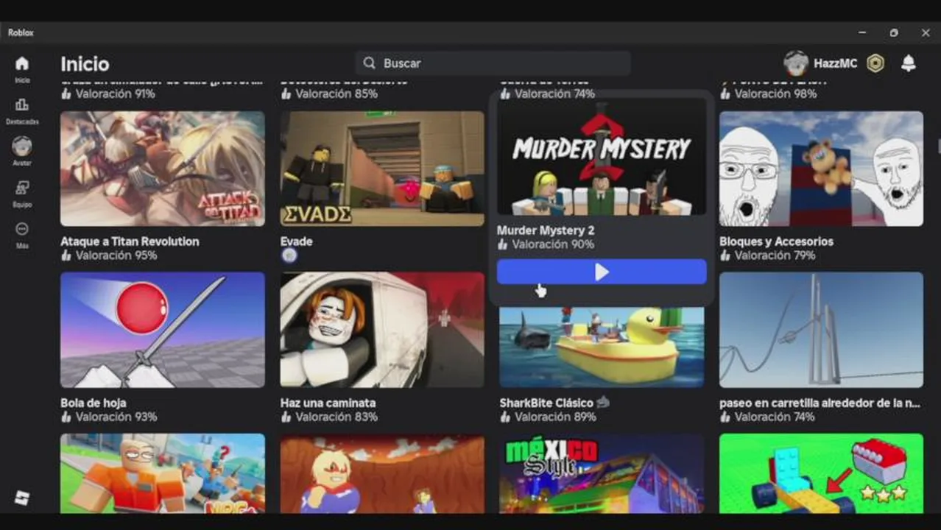
Task: Click the Valoración 90% rating text
Action: tap(553, 244)
